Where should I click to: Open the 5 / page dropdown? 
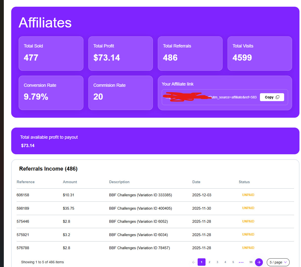click(278, 262)
